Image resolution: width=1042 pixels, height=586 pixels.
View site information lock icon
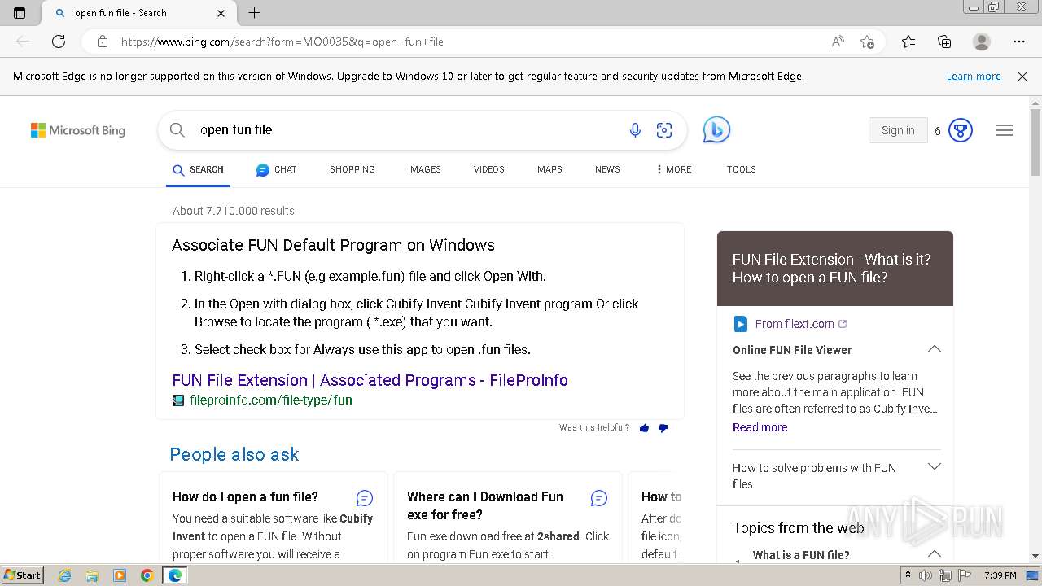tap(103, 42)
